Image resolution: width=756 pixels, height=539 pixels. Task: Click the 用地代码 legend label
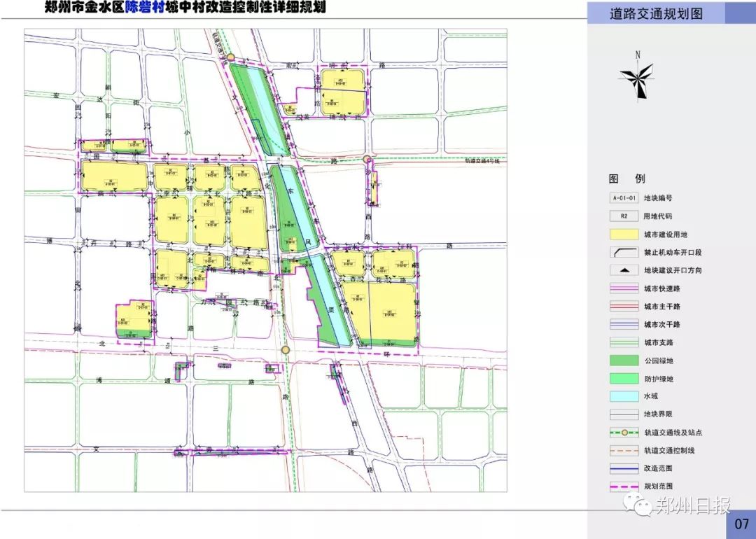click(658, 216)
